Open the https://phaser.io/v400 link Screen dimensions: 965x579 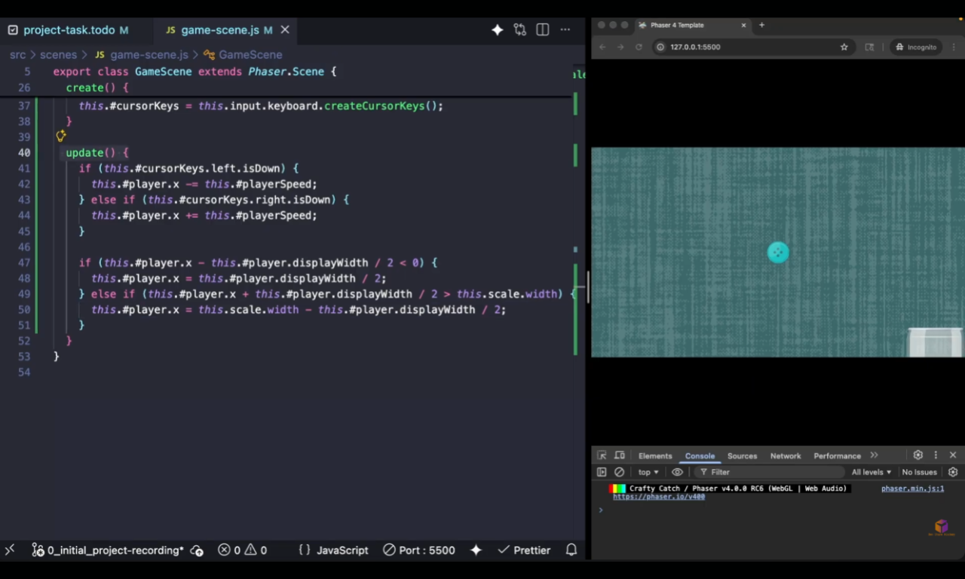click(659, 497)
